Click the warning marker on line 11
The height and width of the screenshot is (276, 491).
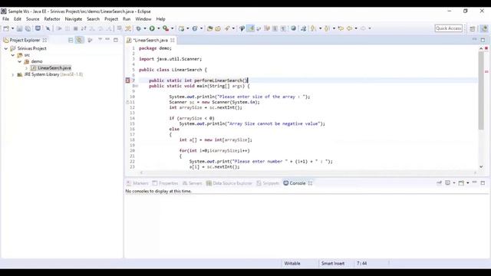tap(127, 102)
